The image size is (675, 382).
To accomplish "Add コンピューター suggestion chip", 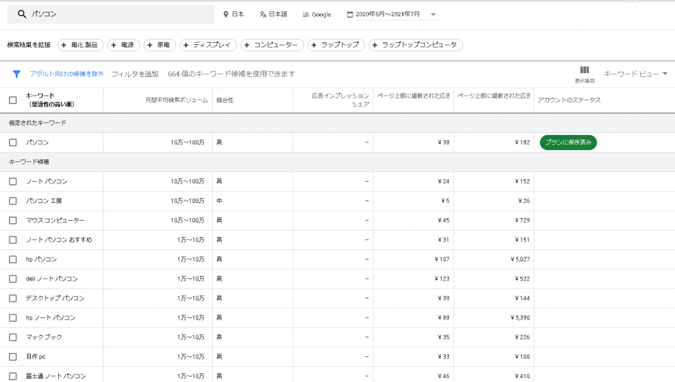I will tap(272, 45).
